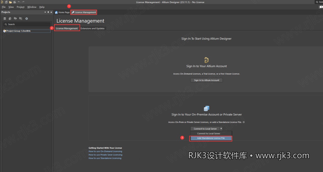Open the Projects panel options dropdown arrow
The image size is (323, 172).
click(x=45, y=12)
